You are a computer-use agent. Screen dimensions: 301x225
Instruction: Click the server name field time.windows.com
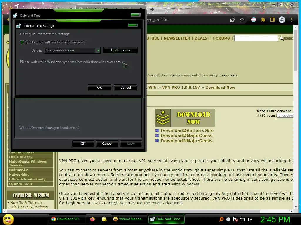pos(70,50)
